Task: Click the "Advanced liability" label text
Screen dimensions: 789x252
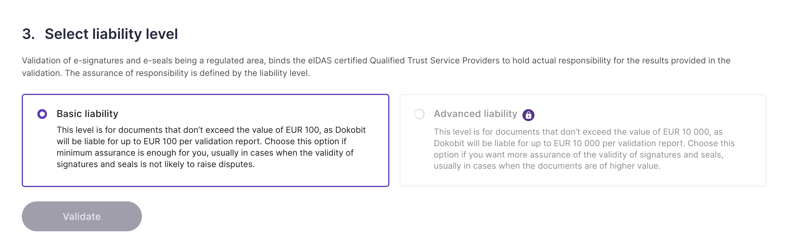Action: pyautogui.click(x=475, y=114)
